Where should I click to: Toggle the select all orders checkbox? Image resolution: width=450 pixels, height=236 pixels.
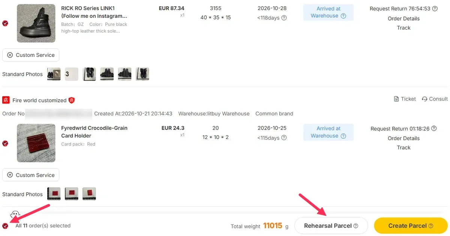coord(5,226)
